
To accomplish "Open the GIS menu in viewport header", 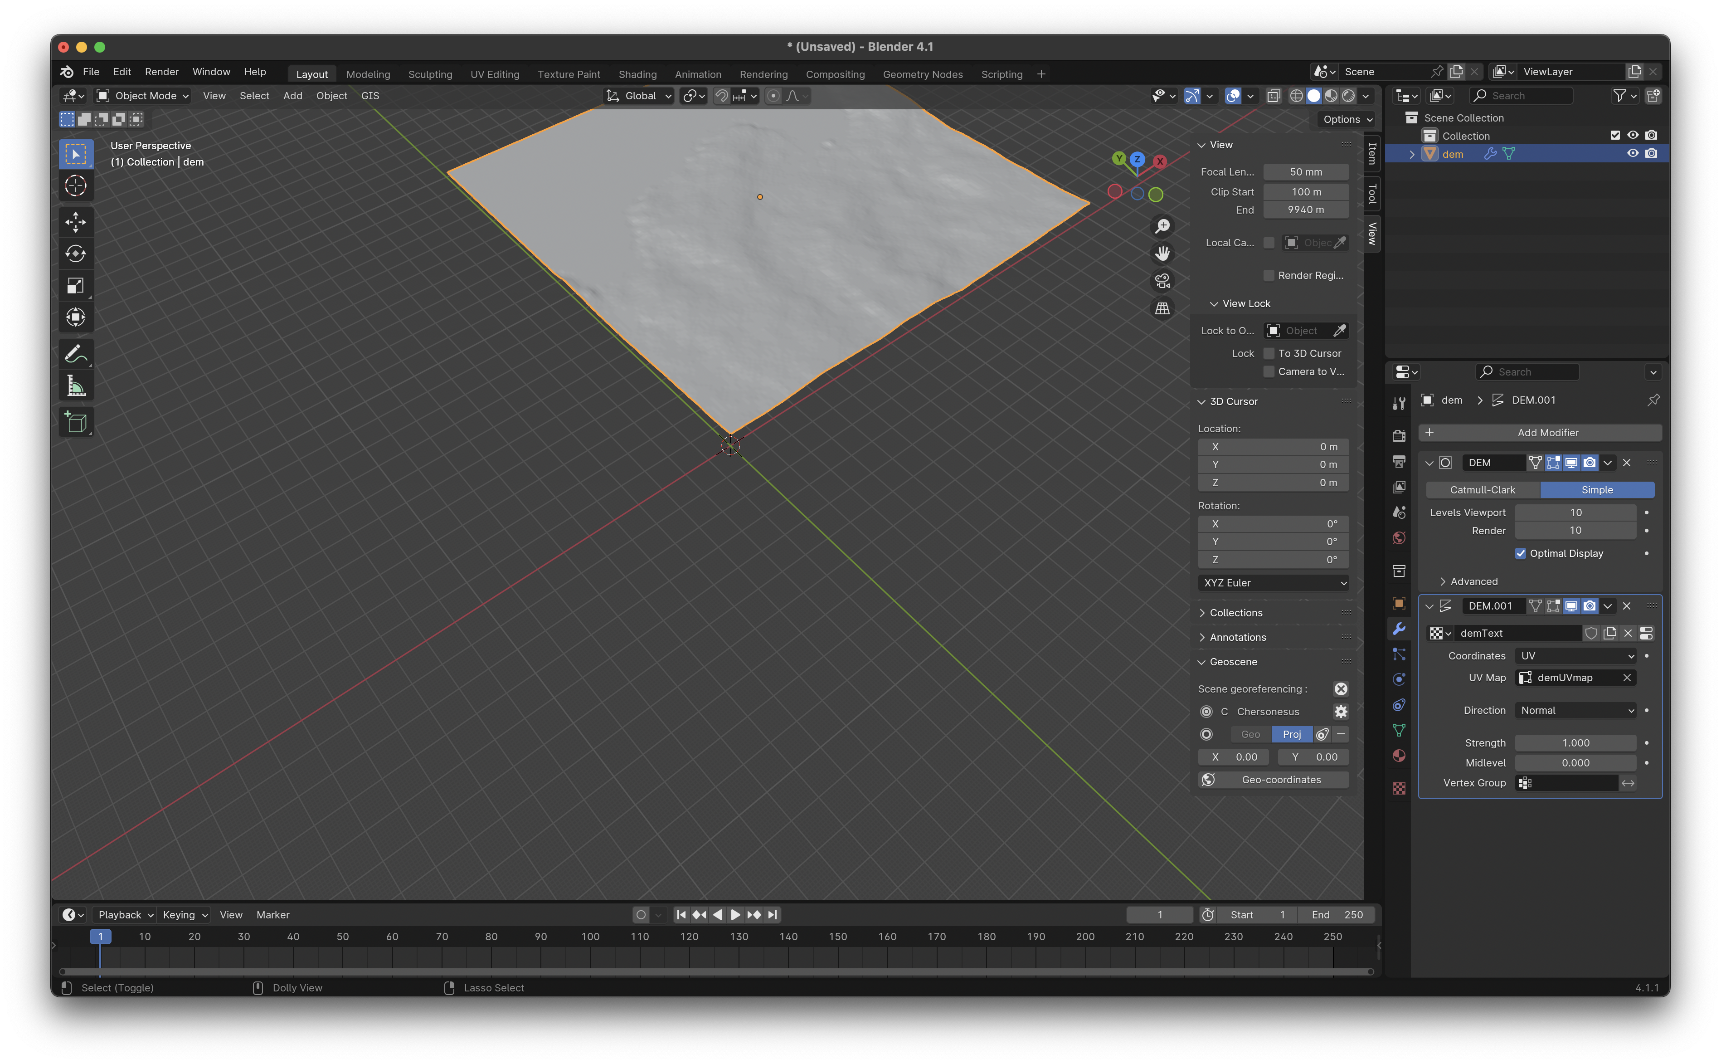I will 370,96.
